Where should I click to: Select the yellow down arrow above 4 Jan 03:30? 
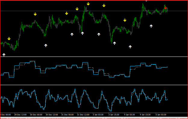(x=125, y=20)
